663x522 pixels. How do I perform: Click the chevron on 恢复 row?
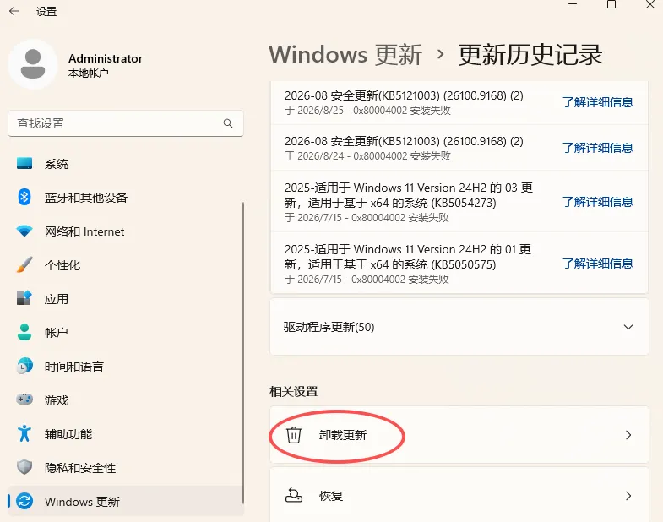[x=628, y=495]
